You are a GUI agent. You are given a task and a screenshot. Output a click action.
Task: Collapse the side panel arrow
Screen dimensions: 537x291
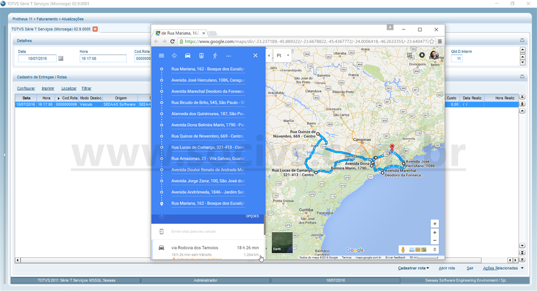269,55
